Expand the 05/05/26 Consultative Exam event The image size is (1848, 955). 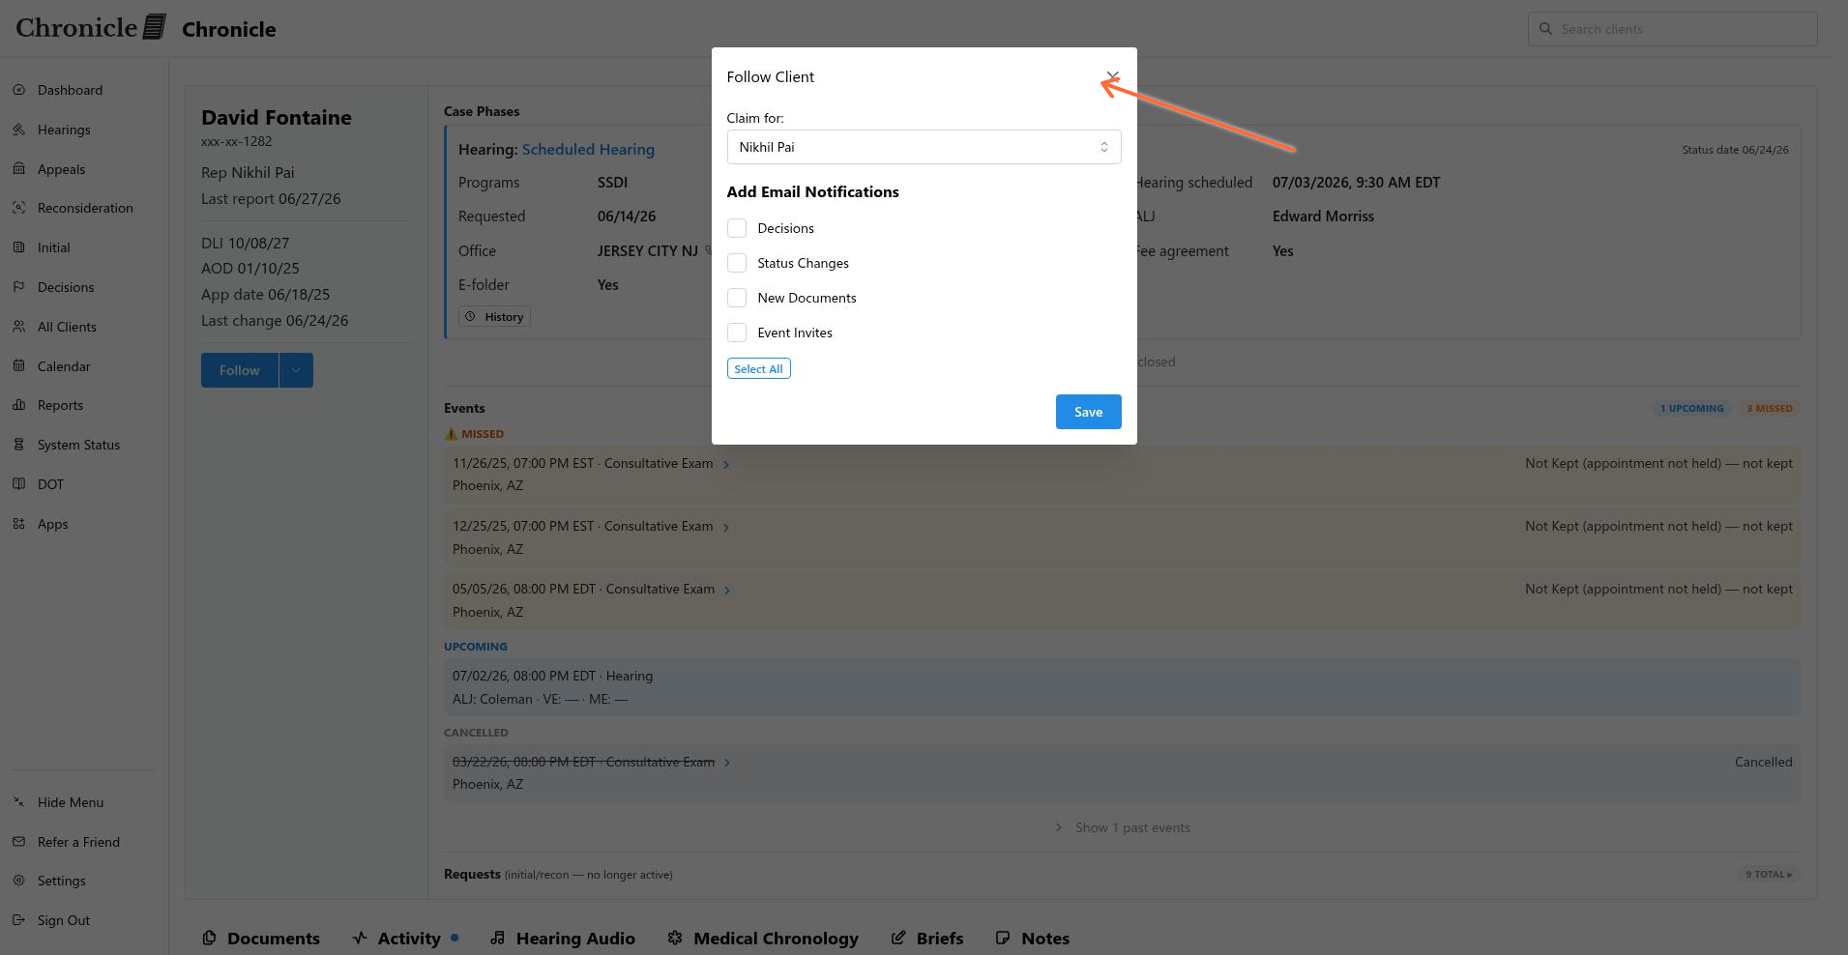(x=727, y=591)
